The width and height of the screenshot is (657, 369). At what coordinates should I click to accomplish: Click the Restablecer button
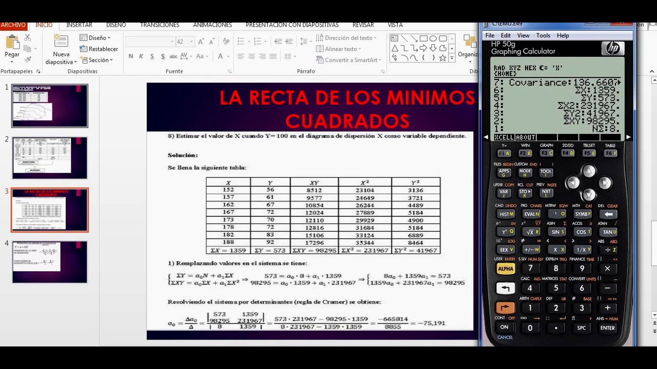pyautogui.click(x=99, y=49)
